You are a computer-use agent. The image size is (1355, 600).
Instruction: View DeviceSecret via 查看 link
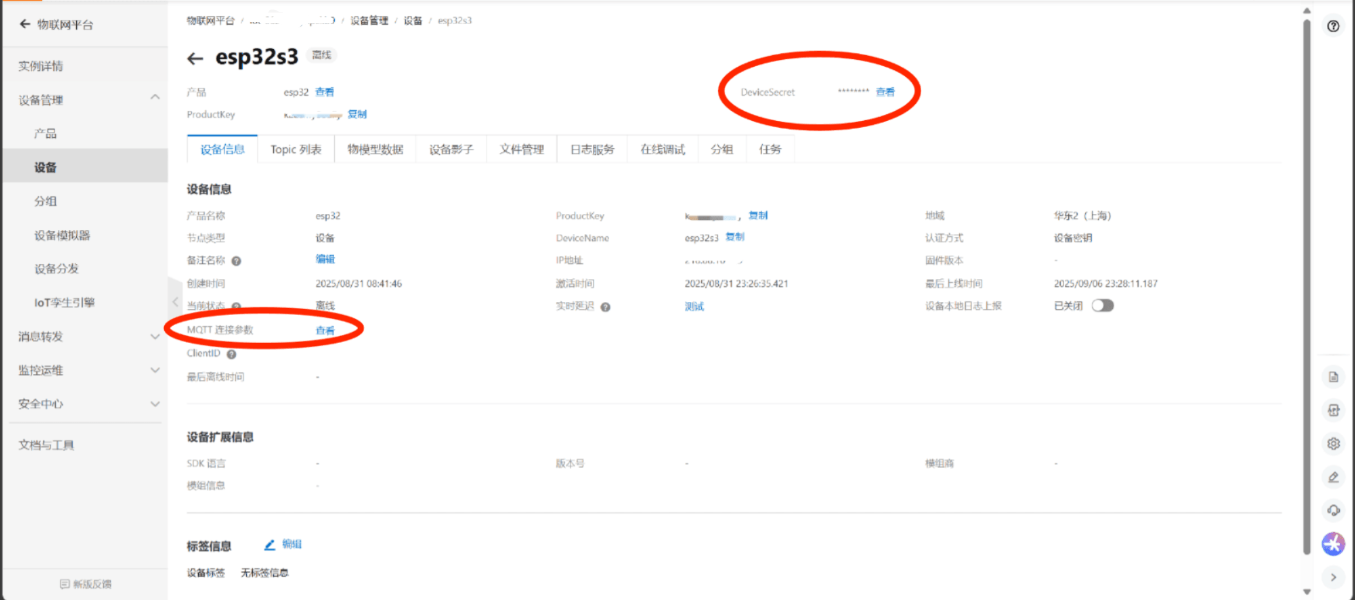(x=885, y=92)
